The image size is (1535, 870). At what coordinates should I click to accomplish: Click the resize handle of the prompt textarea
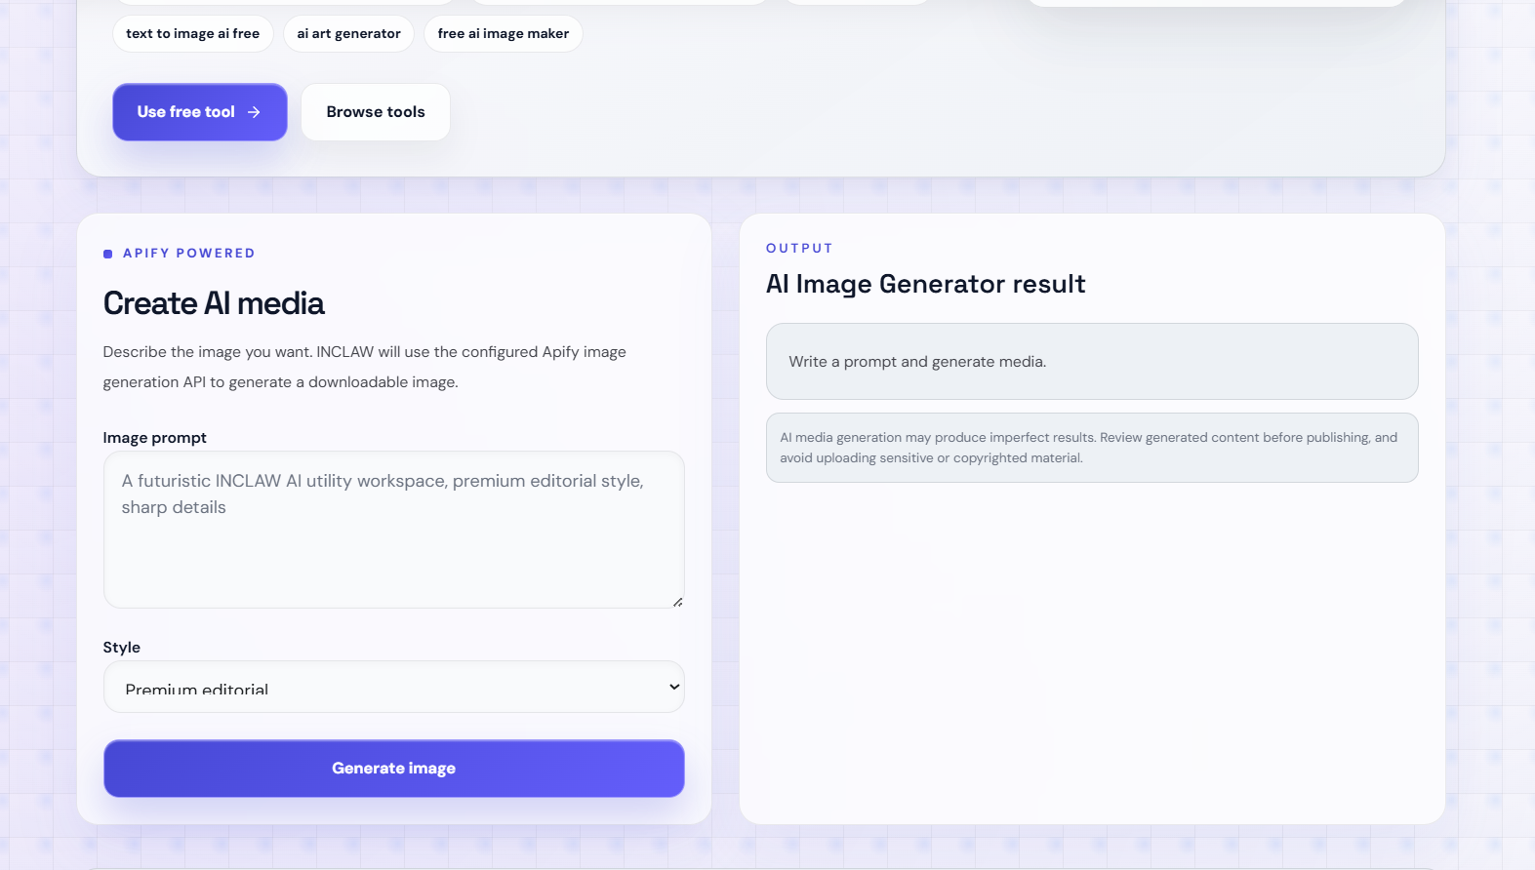[677, 602]
